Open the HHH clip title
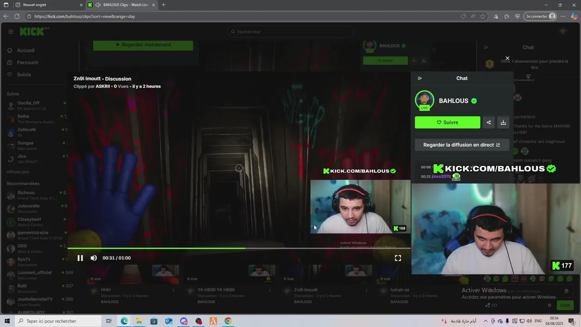Viewport: 581px width, 327px height. (x=106, y=290)
